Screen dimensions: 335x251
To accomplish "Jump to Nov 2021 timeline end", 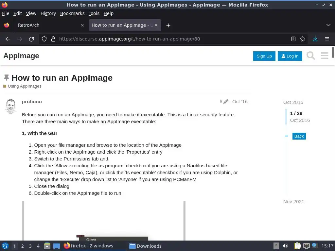I will point(293,202).
